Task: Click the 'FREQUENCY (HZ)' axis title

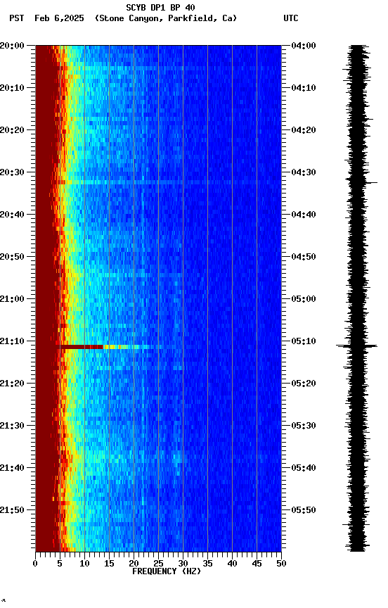Action: click(167, 571)
